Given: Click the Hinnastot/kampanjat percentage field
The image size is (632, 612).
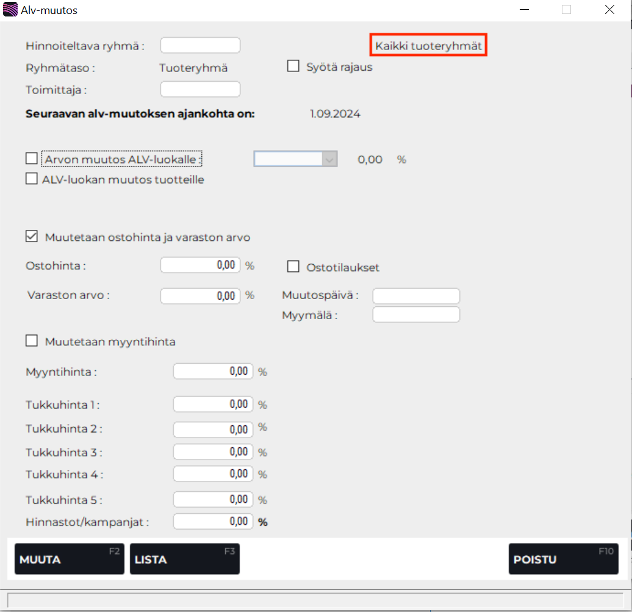Looking at the screenshot, I should click(x=213, y=521).
